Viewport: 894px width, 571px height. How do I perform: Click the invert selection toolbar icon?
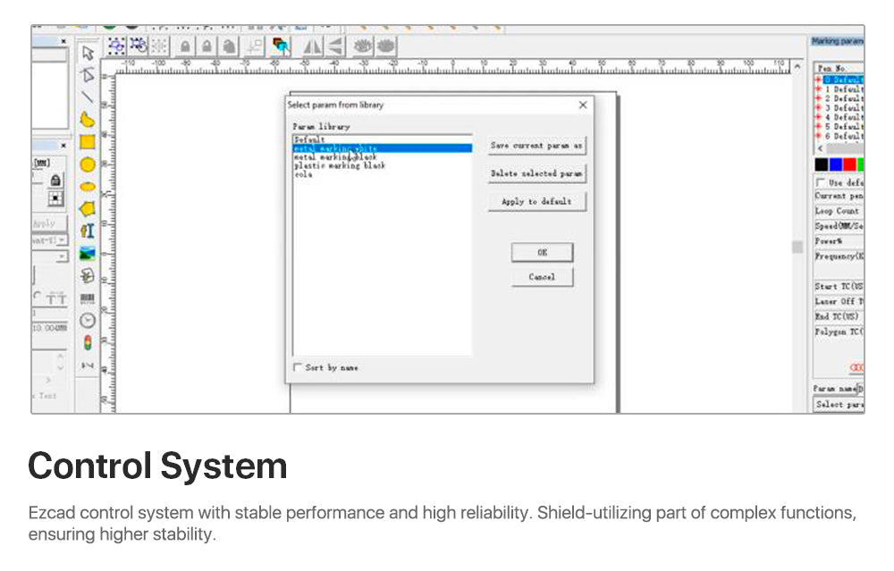[x=138, y=46]
